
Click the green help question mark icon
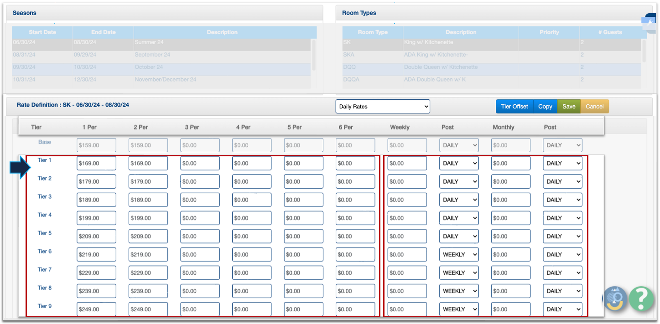pos(641,299)
